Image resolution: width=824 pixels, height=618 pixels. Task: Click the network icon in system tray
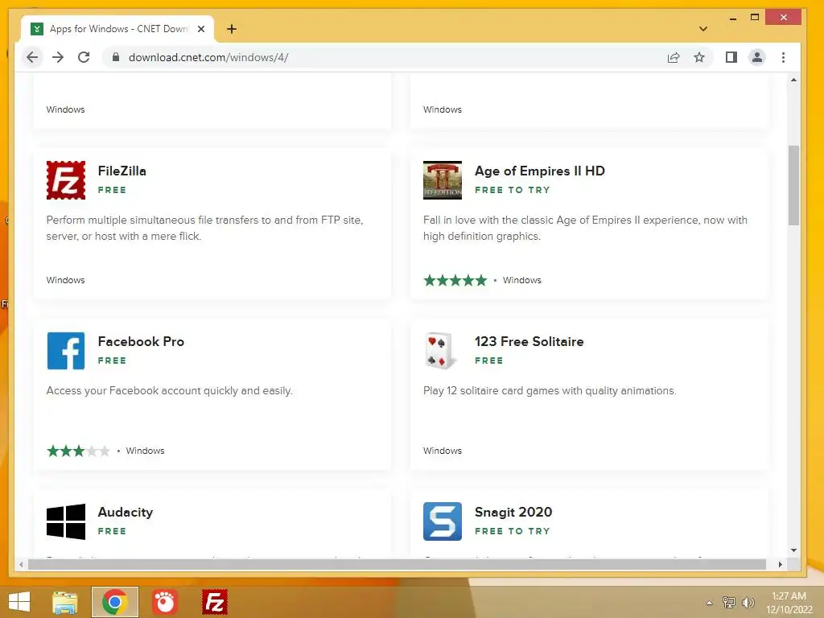[729, 602]
